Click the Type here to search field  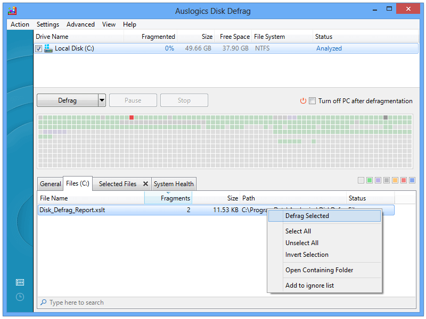click(227, 302)
